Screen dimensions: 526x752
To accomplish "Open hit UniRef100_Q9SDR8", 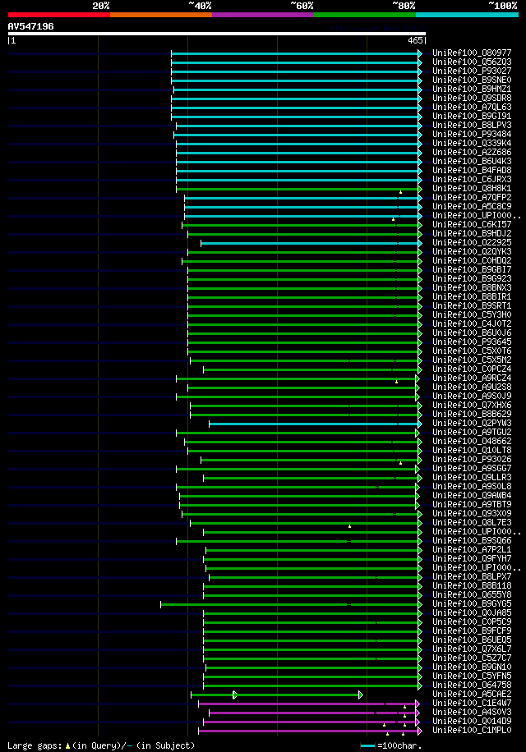I will click(x=472, y=98).
